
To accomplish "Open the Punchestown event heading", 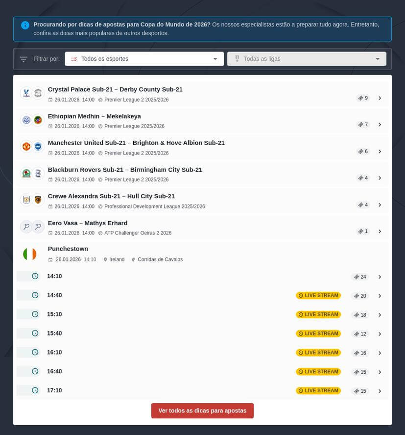I will (68, 249).
